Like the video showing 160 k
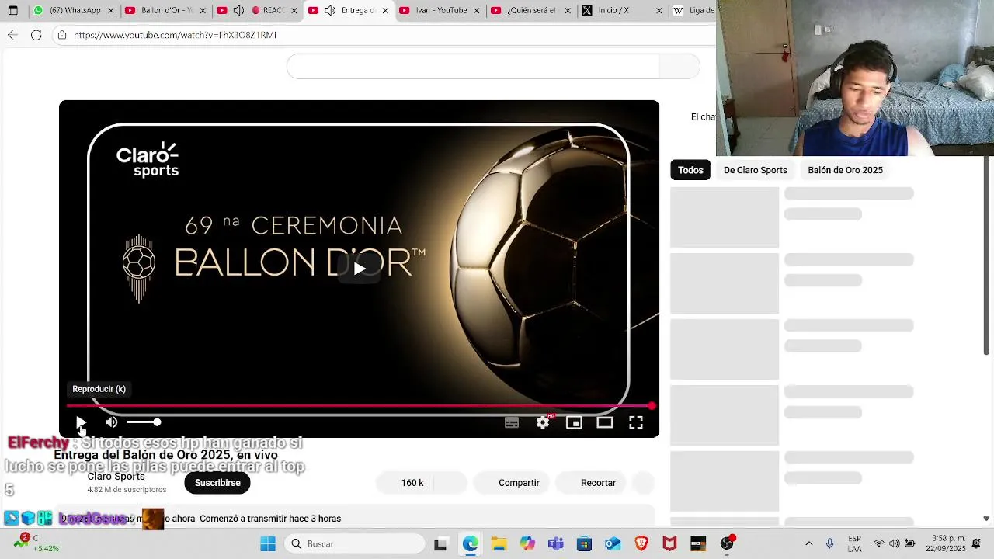The width and height of the screenshot is (994, 559). point(405,483)
